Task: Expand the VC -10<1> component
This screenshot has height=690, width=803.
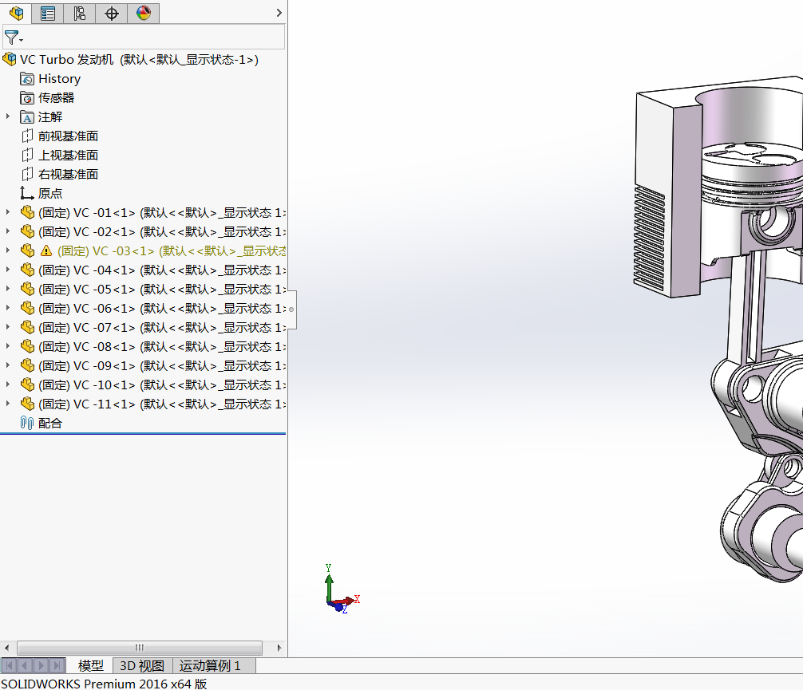Action: [x=8, y=384]
